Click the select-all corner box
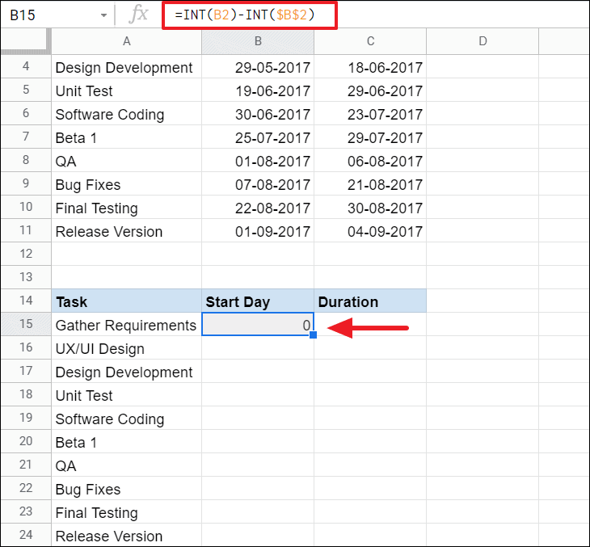The width and height of the screenshot is (590, 547). point(26,41)
